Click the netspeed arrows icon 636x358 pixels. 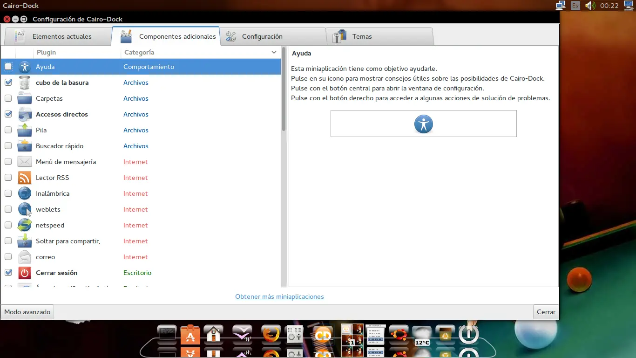25,225
